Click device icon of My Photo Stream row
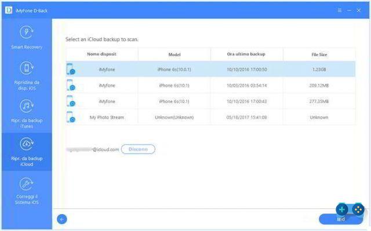371x231 pixels. pos(71,117)
